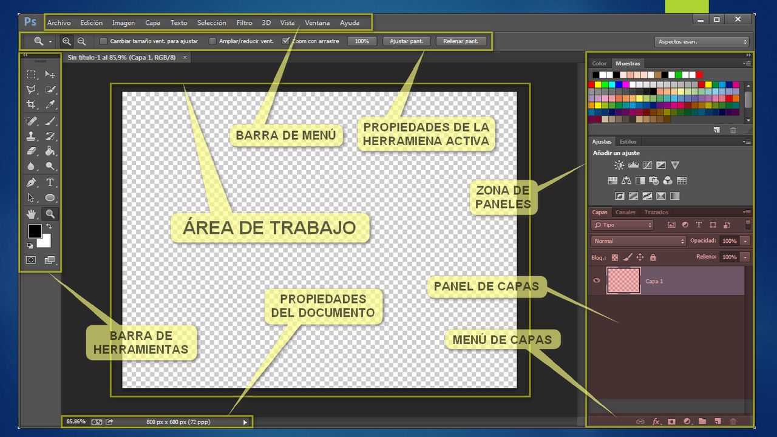
Task: Open the Normal blend mode dropdown
Action: [638, 241]
